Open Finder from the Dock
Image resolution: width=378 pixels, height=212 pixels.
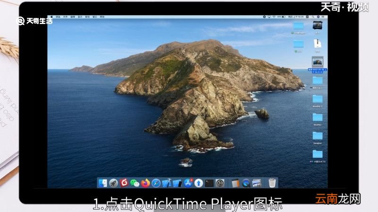(103, 183)
